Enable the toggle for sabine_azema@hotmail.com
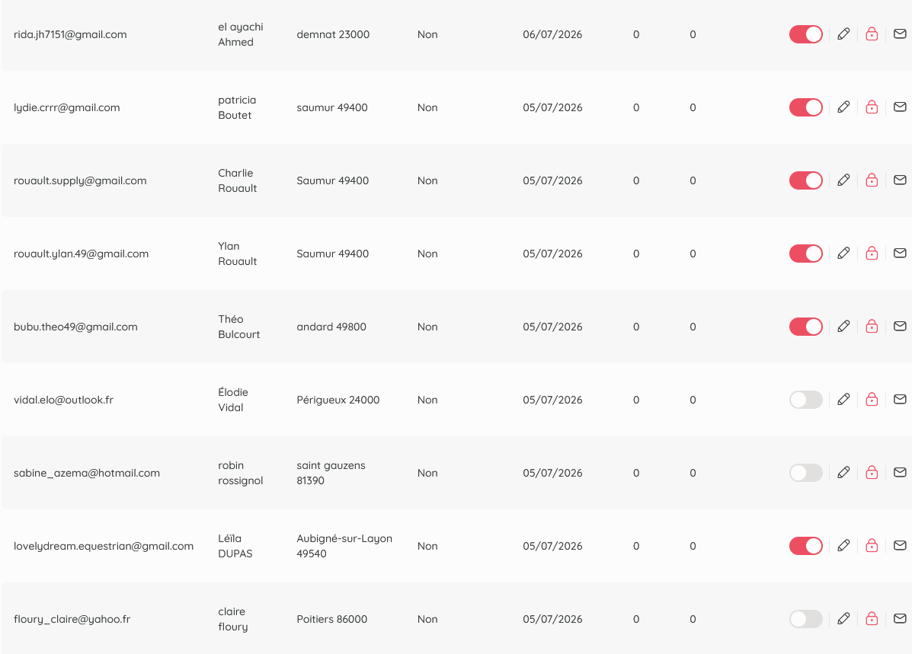The image size is (912, 654). coord(805,473)
